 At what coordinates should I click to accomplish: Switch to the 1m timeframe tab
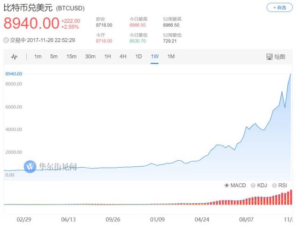(x=38, y=57)
